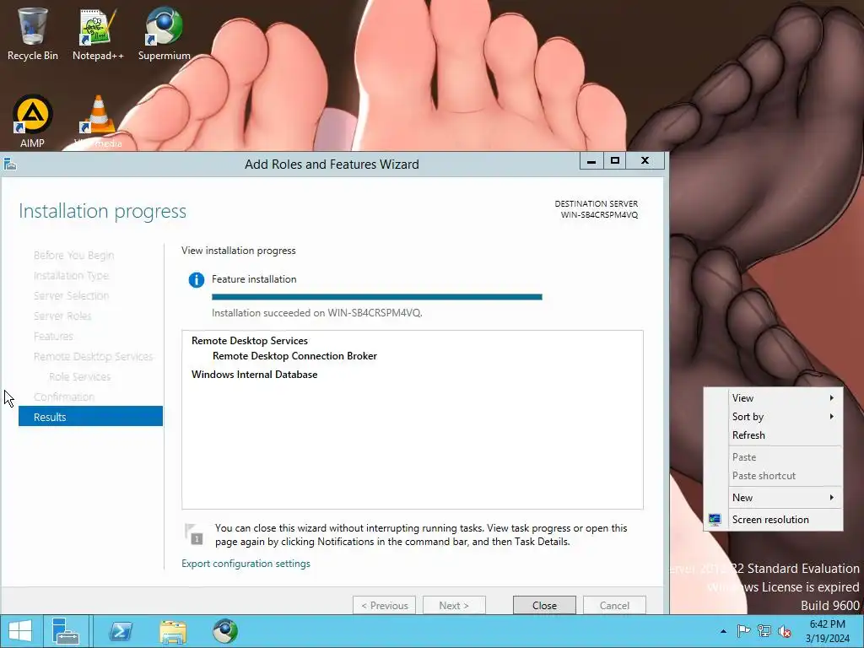Click the View installation progress text
The image size is (864, 648).
tap(239, 251)
